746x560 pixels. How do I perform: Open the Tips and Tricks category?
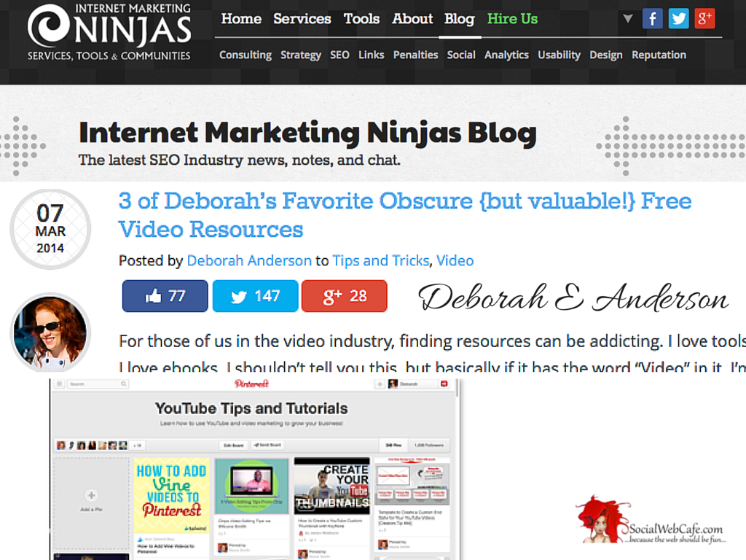[380, 260]
